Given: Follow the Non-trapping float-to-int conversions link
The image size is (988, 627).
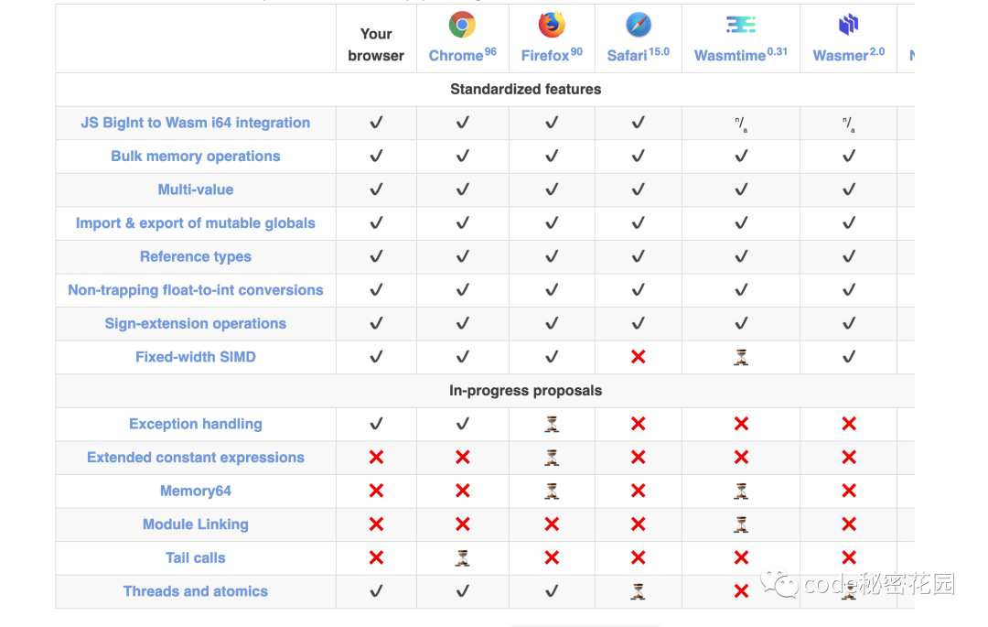Looking at the screenshot, I should coord(196,290).
